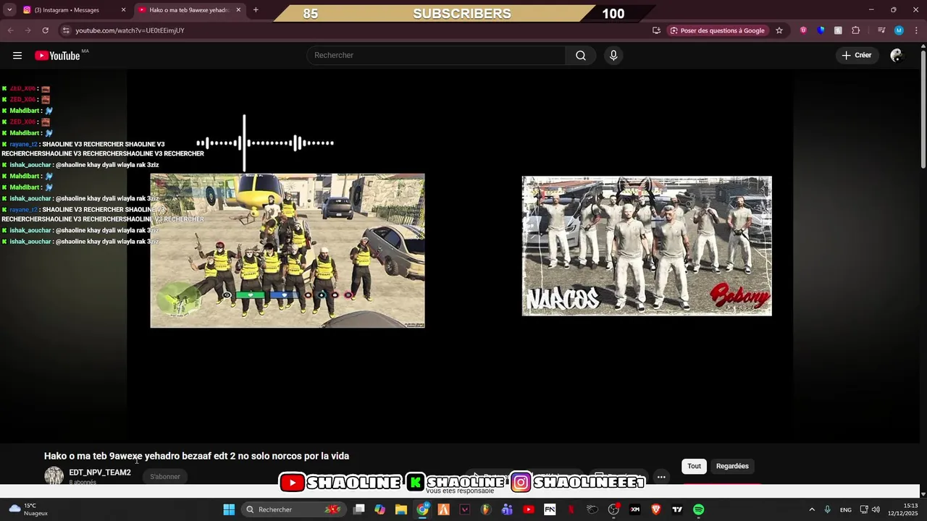This screenshot has height=521, width=927.
Task: Open TradingView icon on the taskbar
Action: coord(677,509)
